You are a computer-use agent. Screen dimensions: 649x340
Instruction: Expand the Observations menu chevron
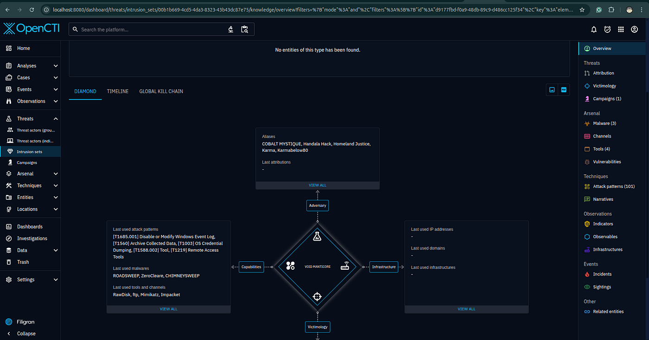(56, 101)
